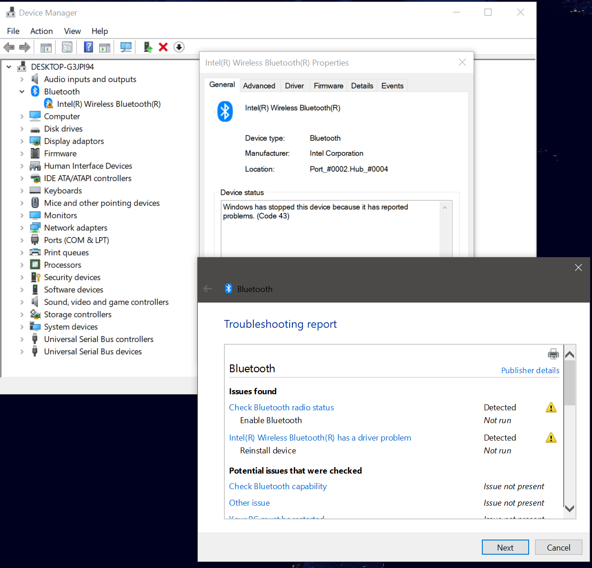Expand the Firmware category chevron
This screenshot has height=568, width=592.
22,154
